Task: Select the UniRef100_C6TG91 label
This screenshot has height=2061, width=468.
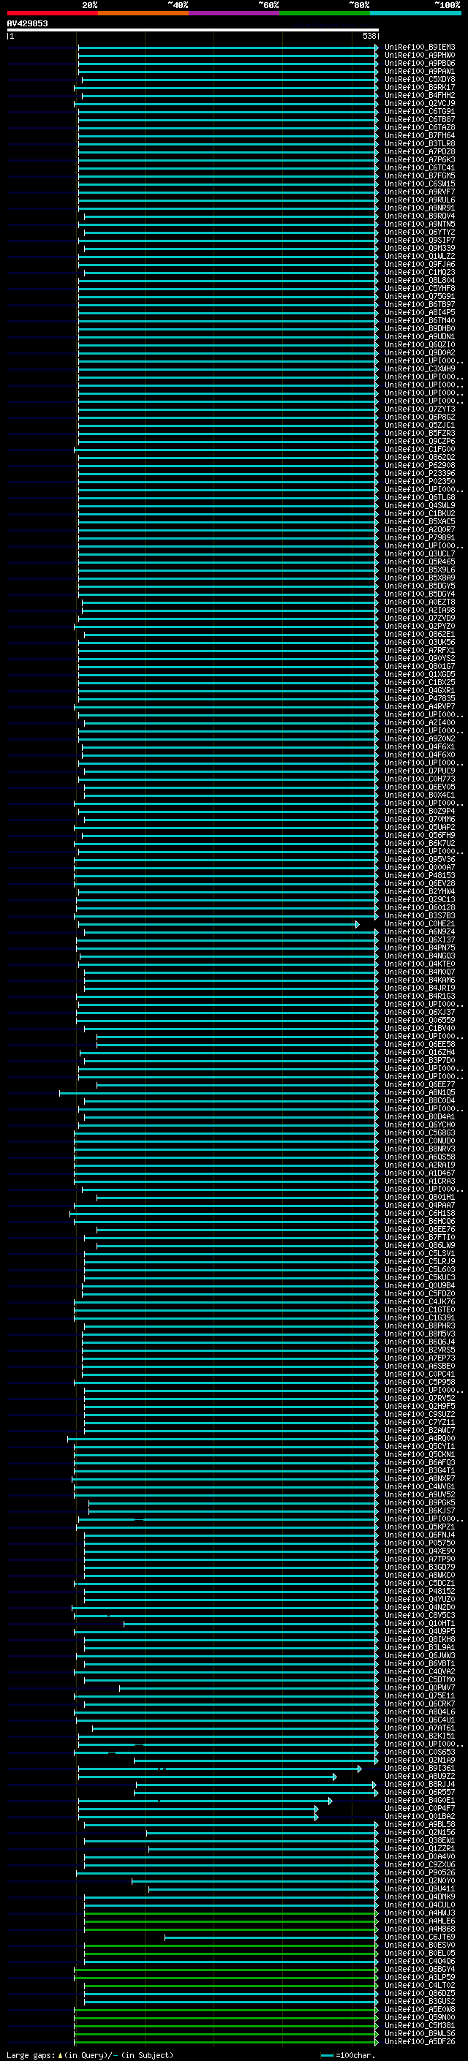Action: tap(420, 111)
